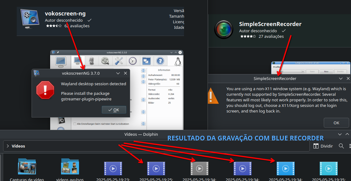The width and height of the screenshot is (351, 181).
Task: Select the large monitor icon in vokoscreenNG's left sidebar
Action: point(61,62)
